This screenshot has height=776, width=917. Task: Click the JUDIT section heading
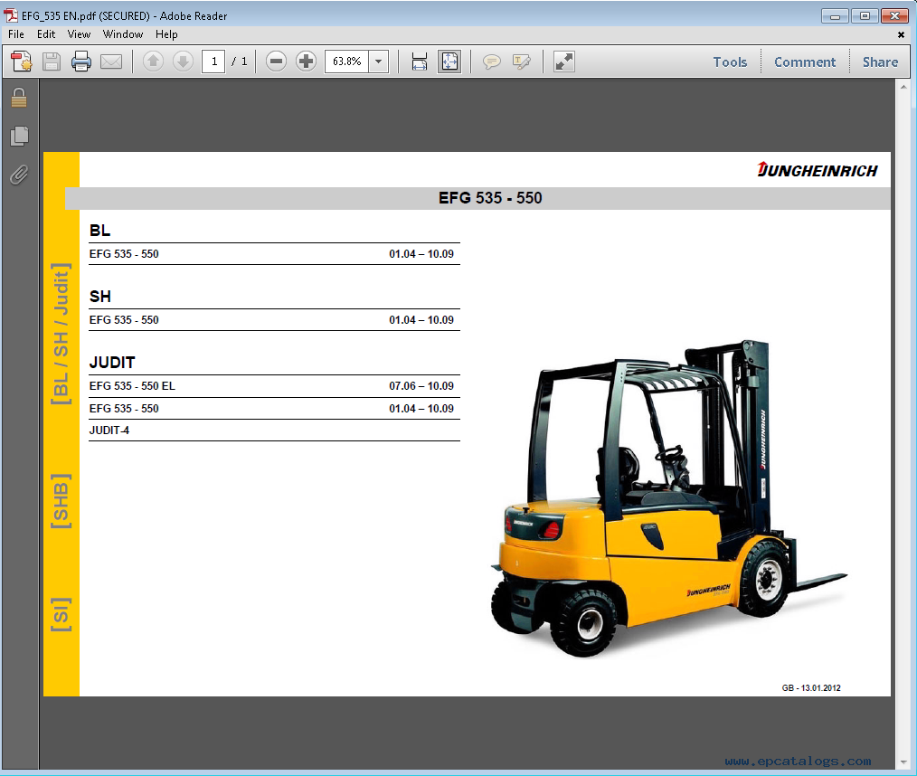click(112, 363)
